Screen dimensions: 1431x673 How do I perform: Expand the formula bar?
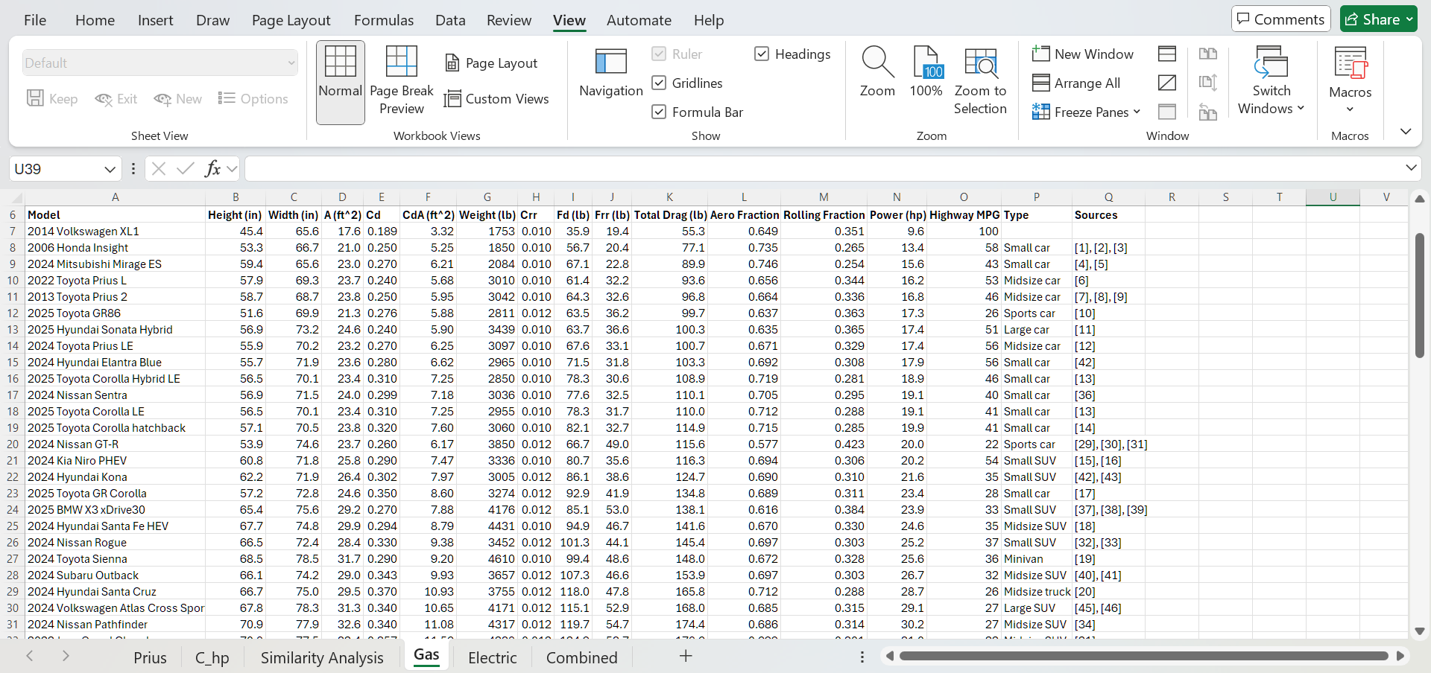click(x=1410, y=168)
